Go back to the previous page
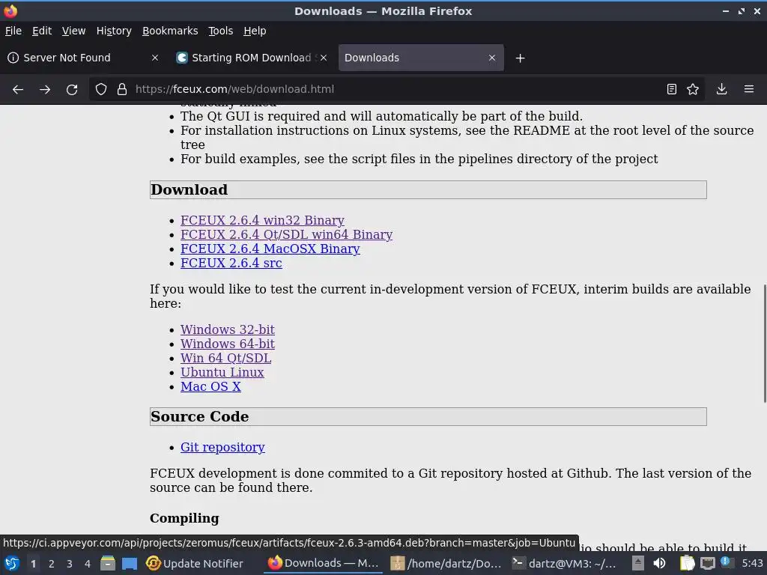Viewport: 767px width, 575px height. pos(18,90)
